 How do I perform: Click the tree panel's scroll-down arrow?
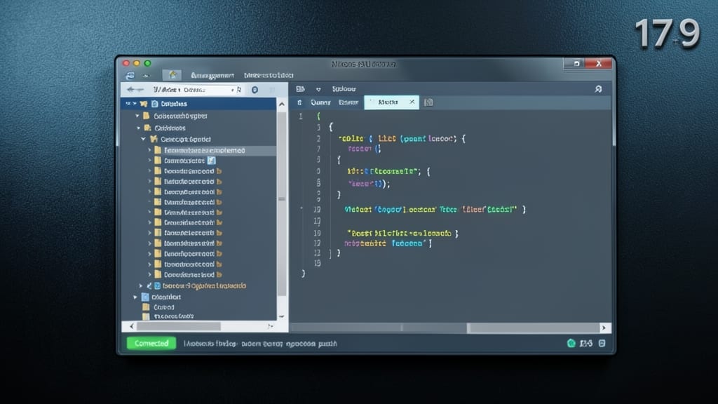(x=282, y=316)
